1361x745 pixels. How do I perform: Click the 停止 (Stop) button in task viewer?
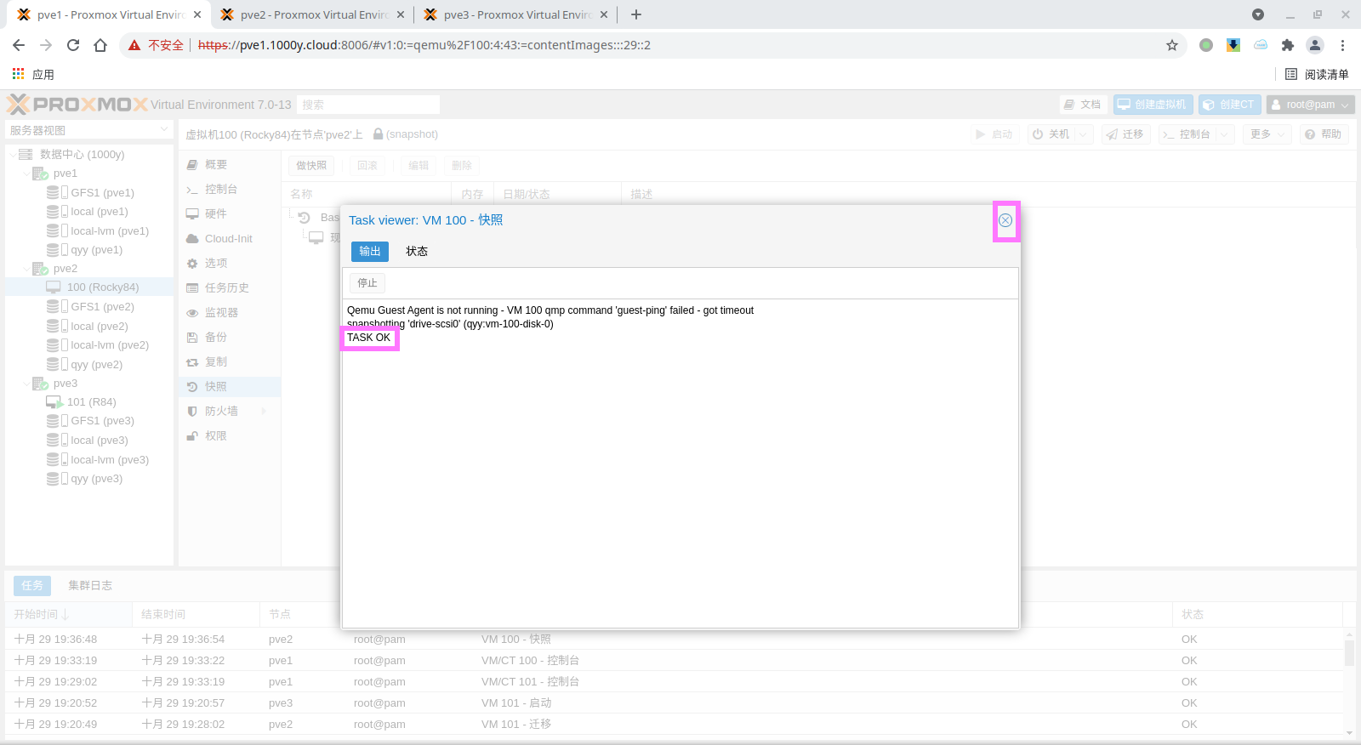[367, 283]
